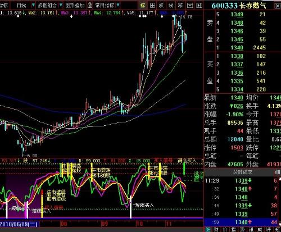This screenshot has width=281, height=232.
Task: Click the date label 2010/06/09(三)
Action: pos(19,224)
